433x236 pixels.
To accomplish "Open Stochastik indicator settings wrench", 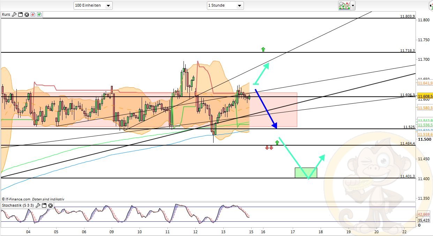I will pyautogui.click(x=38, y=206).
